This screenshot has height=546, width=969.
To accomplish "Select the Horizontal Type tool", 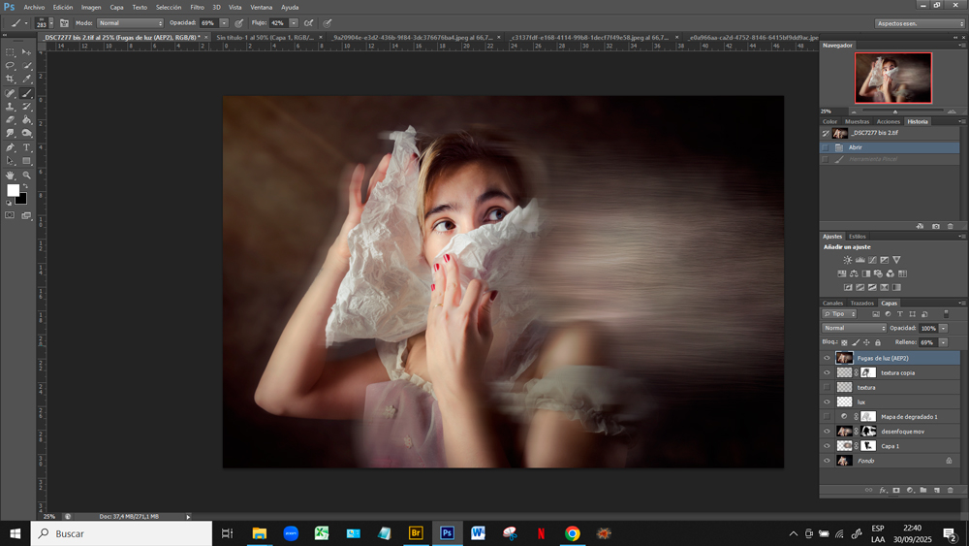I will click(26, 147).
